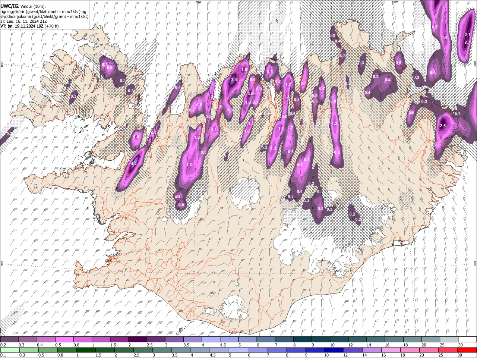The height and width of the screenshot is (358, 477).
Task: Click the bright pink 0.5–0.8 snow legend swatch
Action: coord(64,339)
